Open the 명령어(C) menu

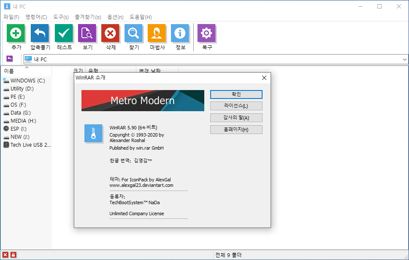point(36,17)
